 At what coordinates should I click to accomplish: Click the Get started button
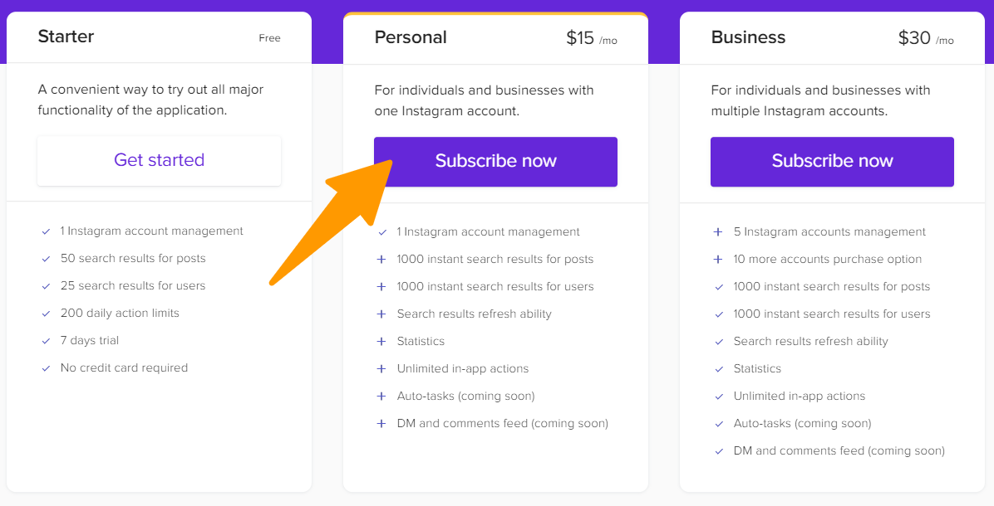click(159, 160)
